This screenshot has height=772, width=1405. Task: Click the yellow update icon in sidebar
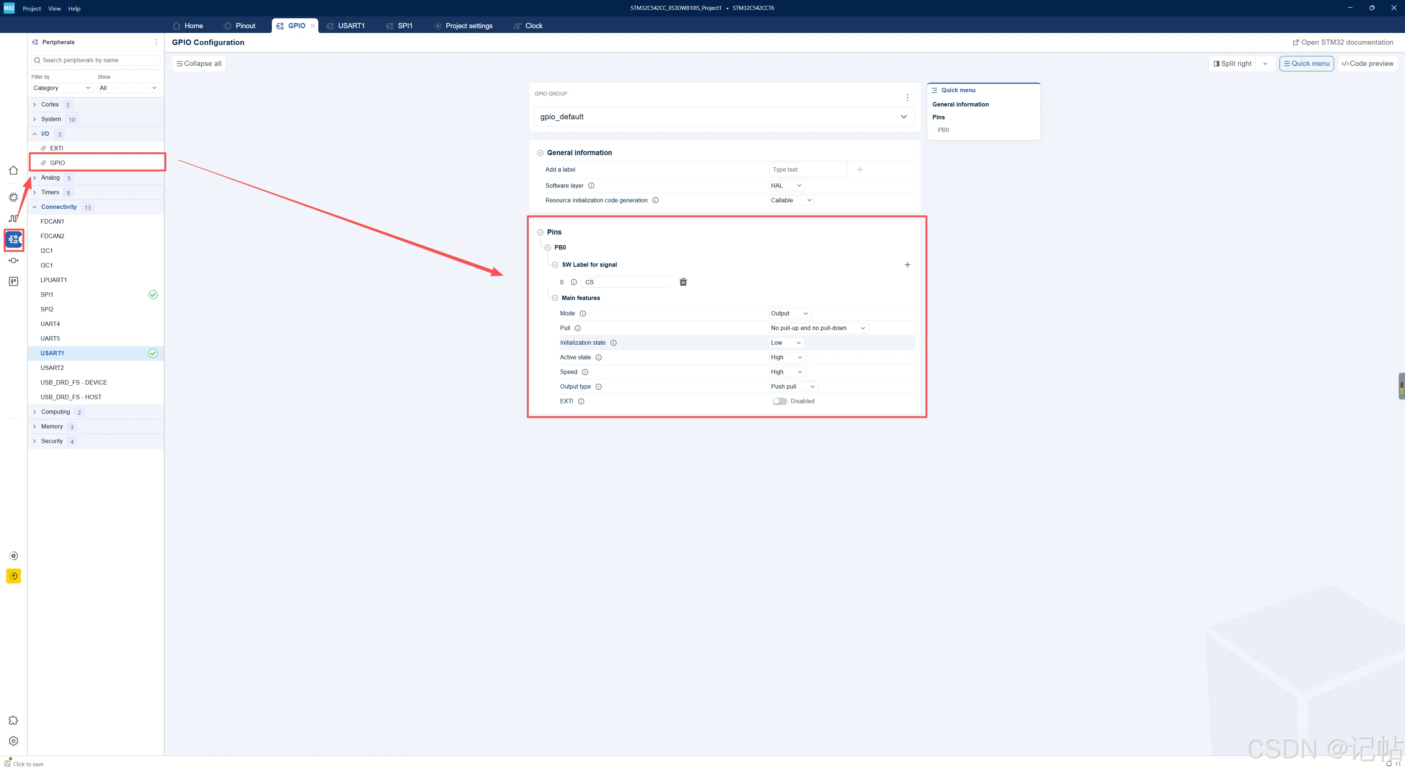click(14, 576)
